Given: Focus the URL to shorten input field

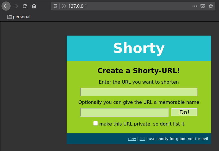Looking at the screenshot, I should pyautogui.click(x=138, y=92).
